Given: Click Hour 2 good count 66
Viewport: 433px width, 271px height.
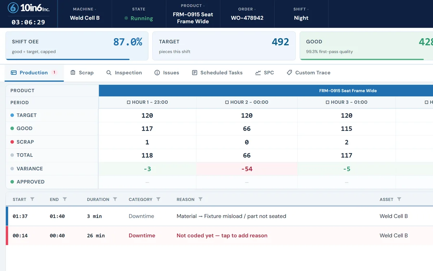Looking at the screenshot, I should coord(247,129).
